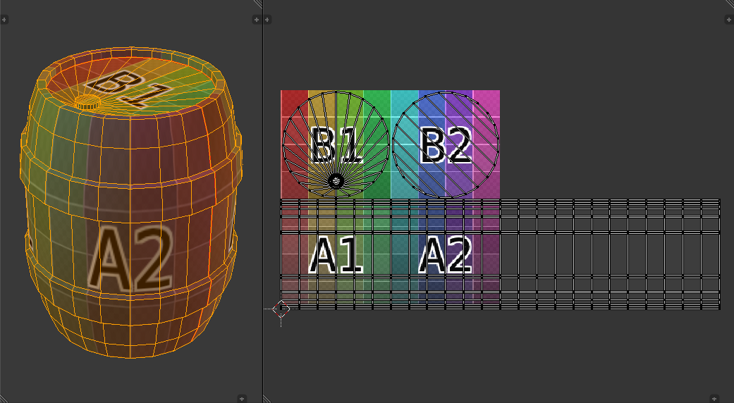This screenshot has height=403, width=734.
Task: Click the 3D viewport's bottom-right plus icon
Action: coord(242,398)
